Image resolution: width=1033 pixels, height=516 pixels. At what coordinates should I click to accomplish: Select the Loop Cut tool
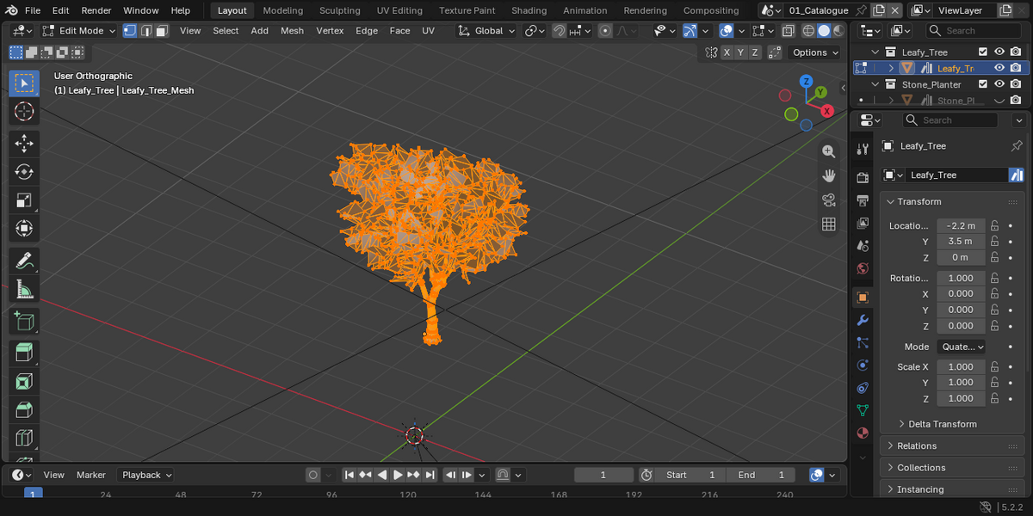(24, 439)
